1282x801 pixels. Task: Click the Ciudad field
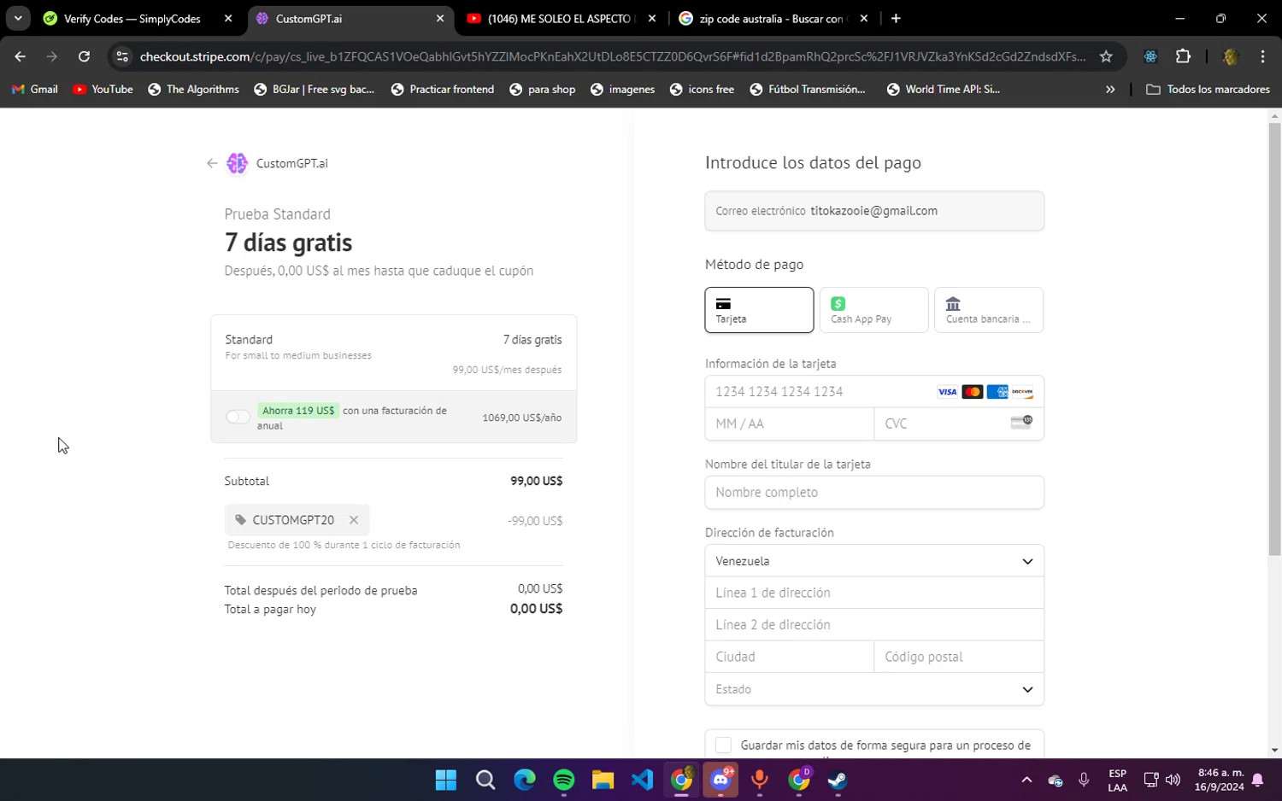pyautogui.click(x=790, y=657)
